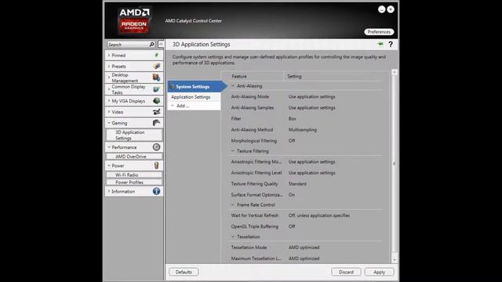
Task: Expand the Video section
Action: click(109, 112)
